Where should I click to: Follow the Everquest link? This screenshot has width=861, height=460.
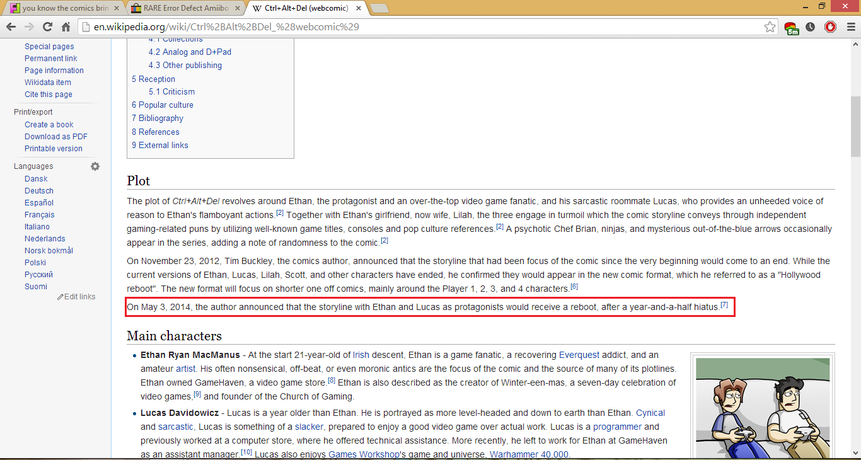[579, 355]
